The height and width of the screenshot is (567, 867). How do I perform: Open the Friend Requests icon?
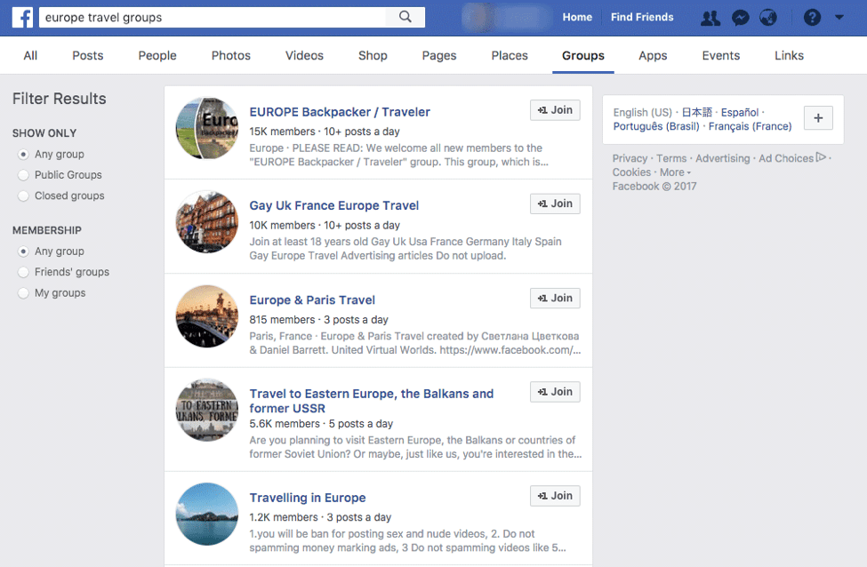(710, 18)
